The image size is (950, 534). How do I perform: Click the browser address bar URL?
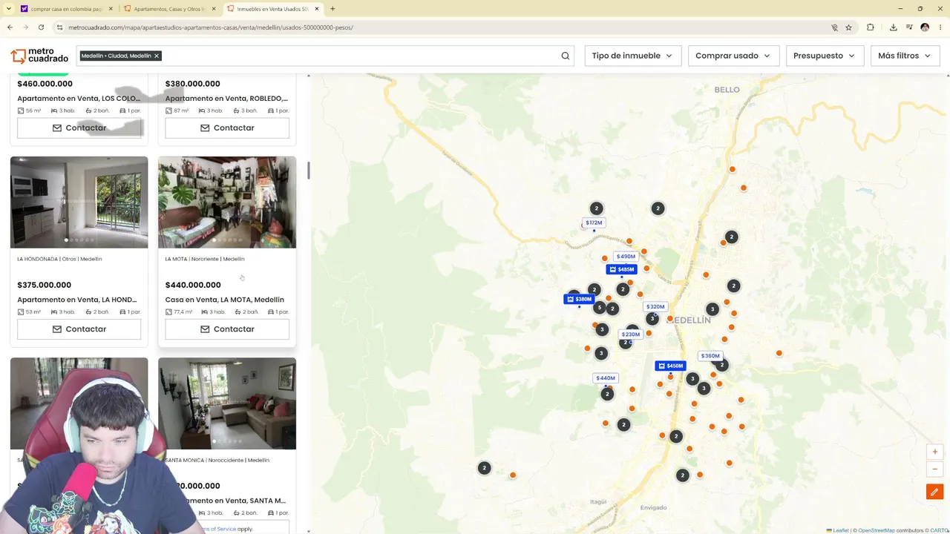[211, 27]
